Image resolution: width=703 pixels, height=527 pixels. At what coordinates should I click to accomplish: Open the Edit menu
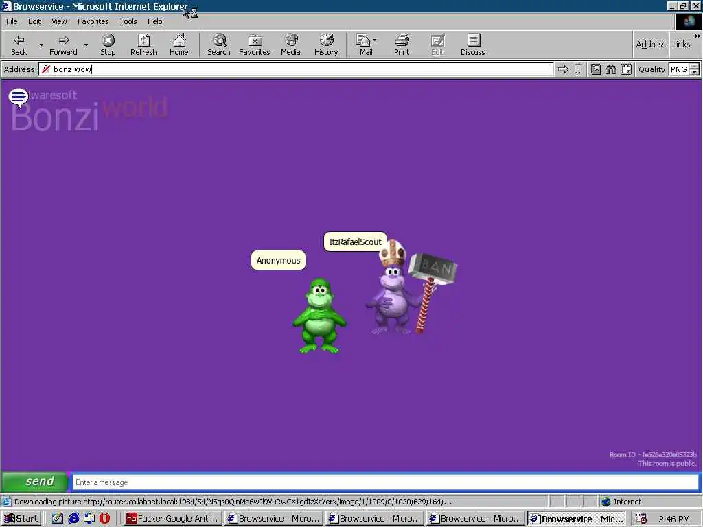click(34, 21)
